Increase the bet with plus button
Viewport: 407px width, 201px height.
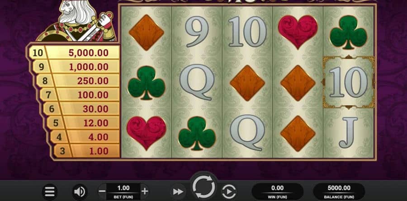click(x=145, y=192)
